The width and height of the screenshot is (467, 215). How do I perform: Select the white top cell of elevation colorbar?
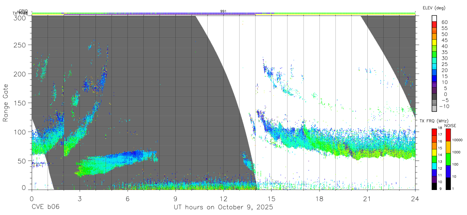[434, 18]
